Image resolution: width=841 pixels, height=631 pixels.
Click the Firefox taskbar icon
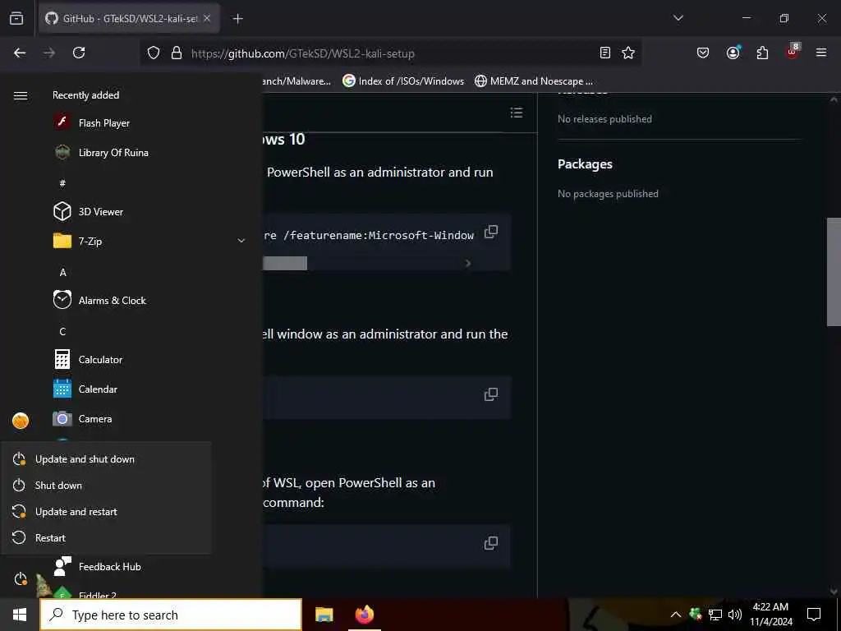pos(365,615)
